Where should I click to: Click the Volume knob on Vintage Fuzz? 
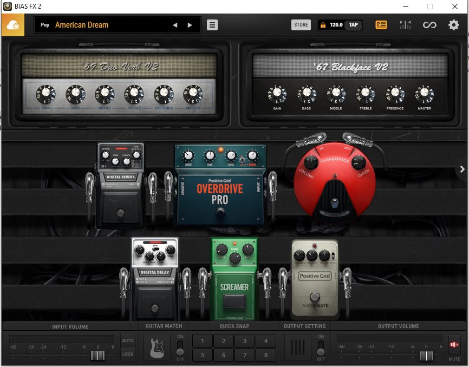coord(311,162)
